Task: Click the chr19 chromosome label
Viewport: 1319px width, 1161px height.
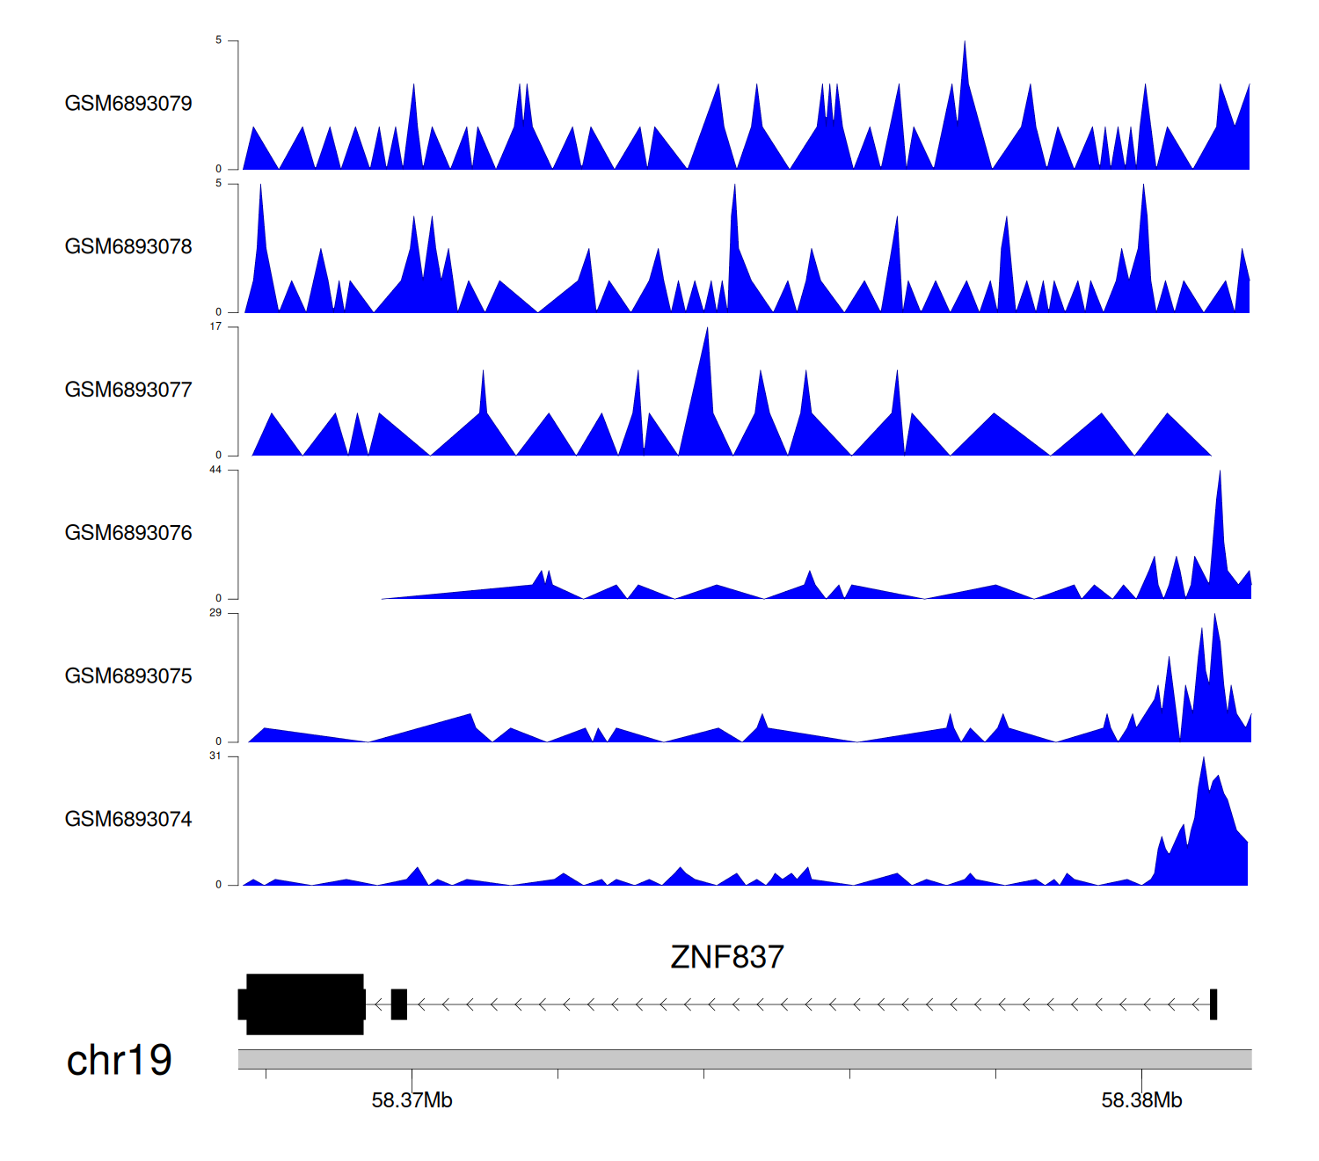Action: coord(119,1060)
